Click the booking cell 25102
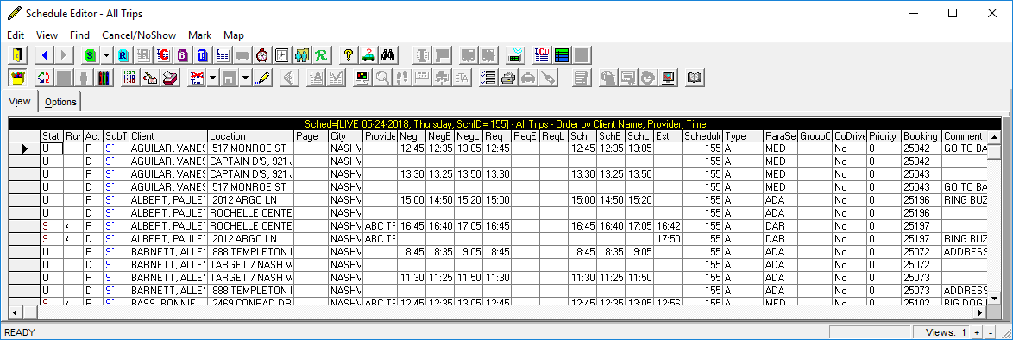The width and height of the screenshot is (1013, 340). tap(922, 302)
